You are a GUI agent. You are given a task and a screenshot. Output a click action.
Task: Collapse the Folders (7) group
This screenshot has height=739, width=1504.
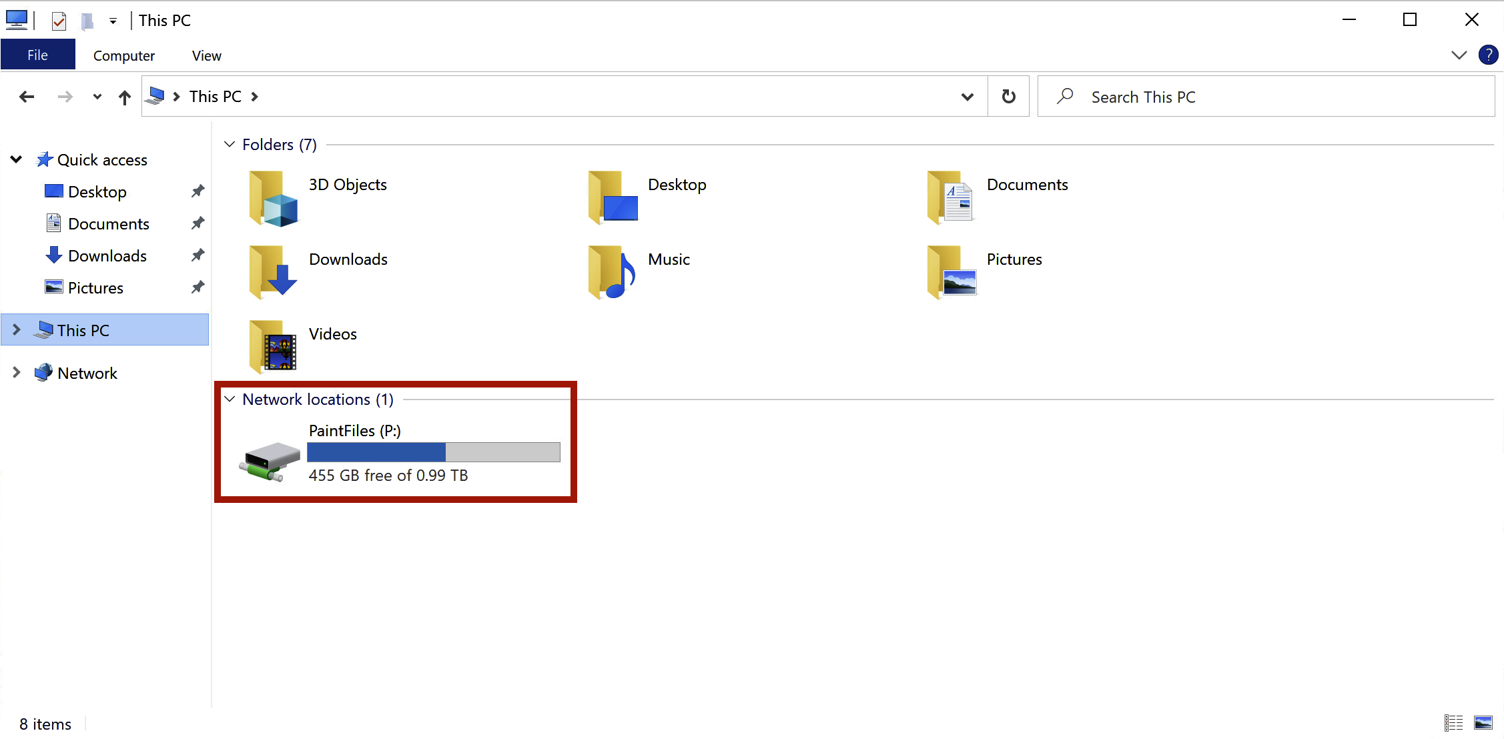click(230, 145)
